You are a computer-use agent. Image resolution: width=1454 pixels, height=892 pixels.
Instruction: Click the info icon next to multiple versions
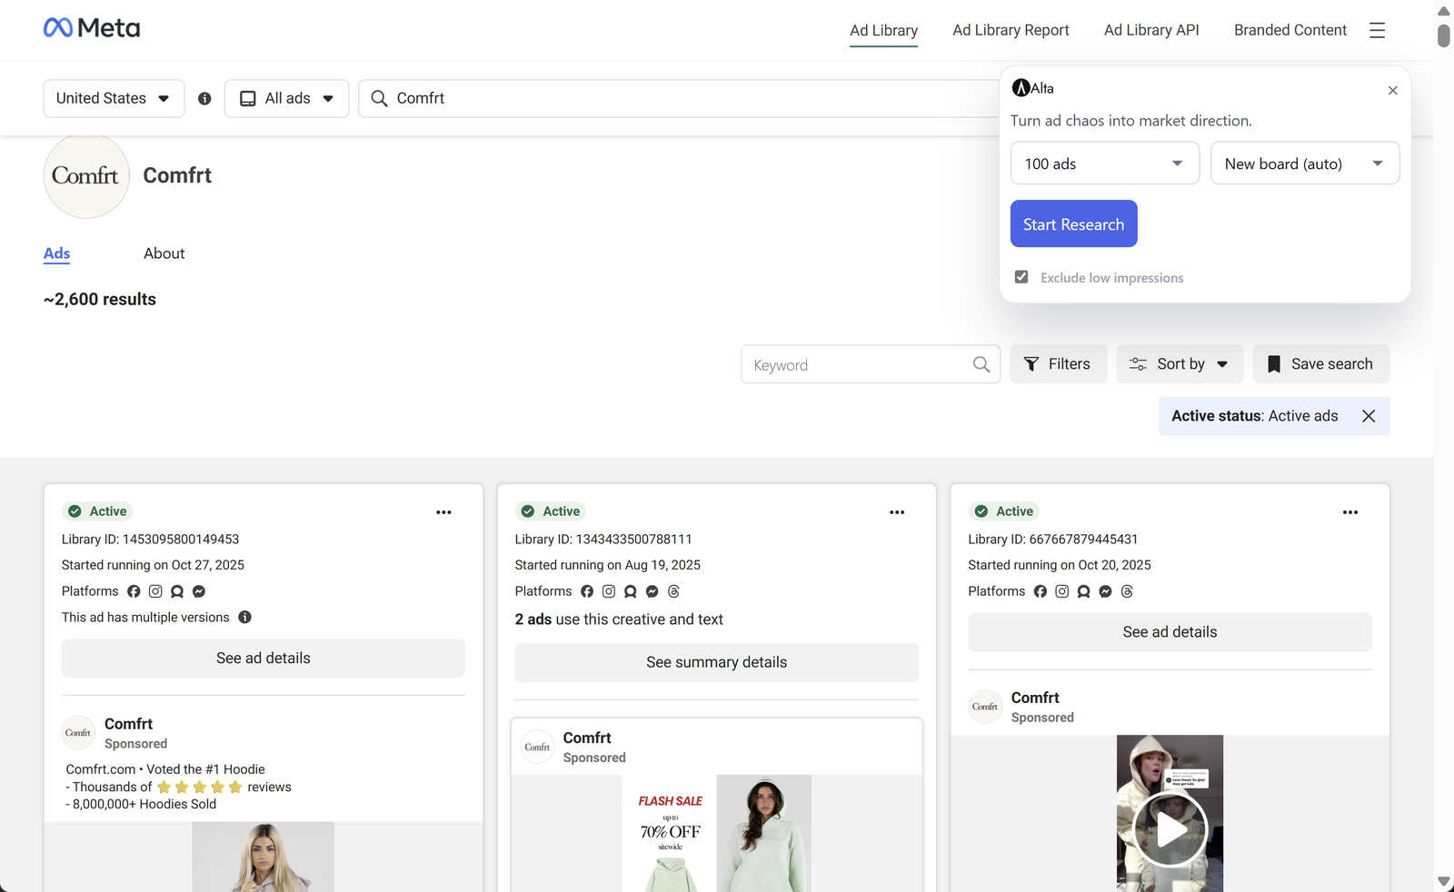click(244, 617)
